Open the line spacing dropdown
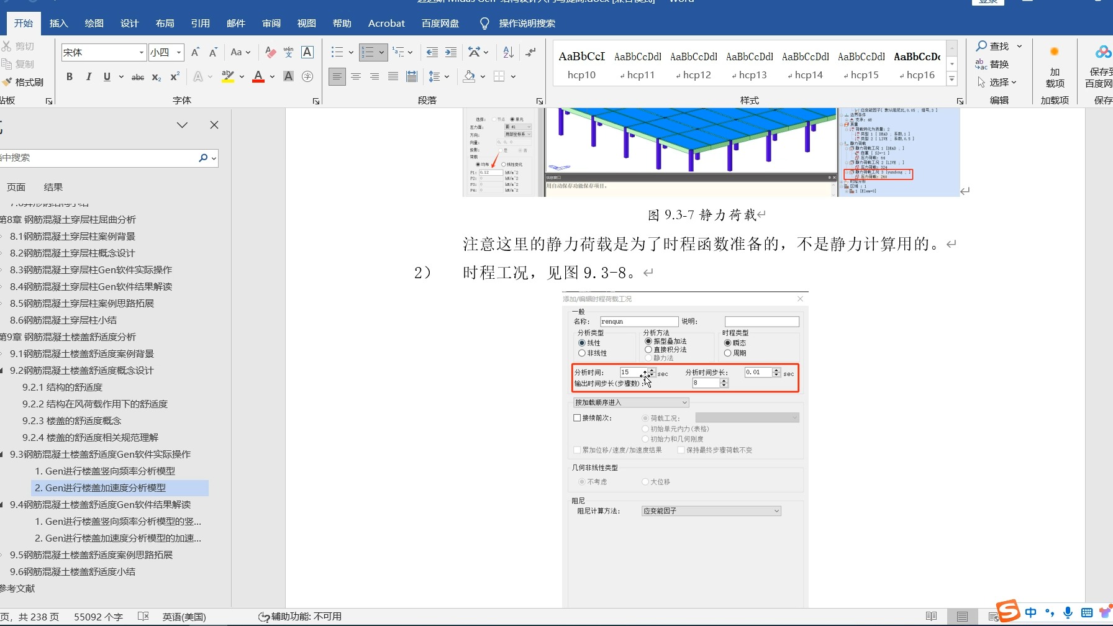The height and width of the screenshot is (626, 1113). pyautogui.click(x=439, y=77)
